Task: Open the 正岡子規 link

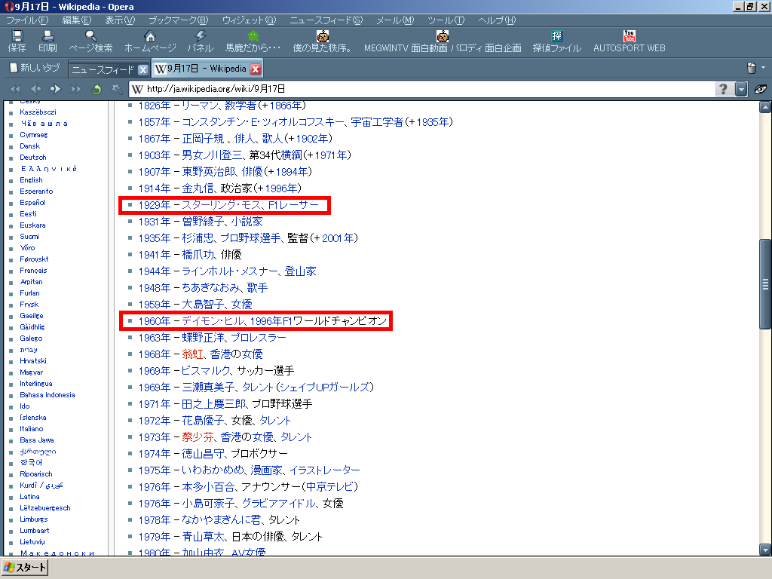Action: (x=202, y=139)
